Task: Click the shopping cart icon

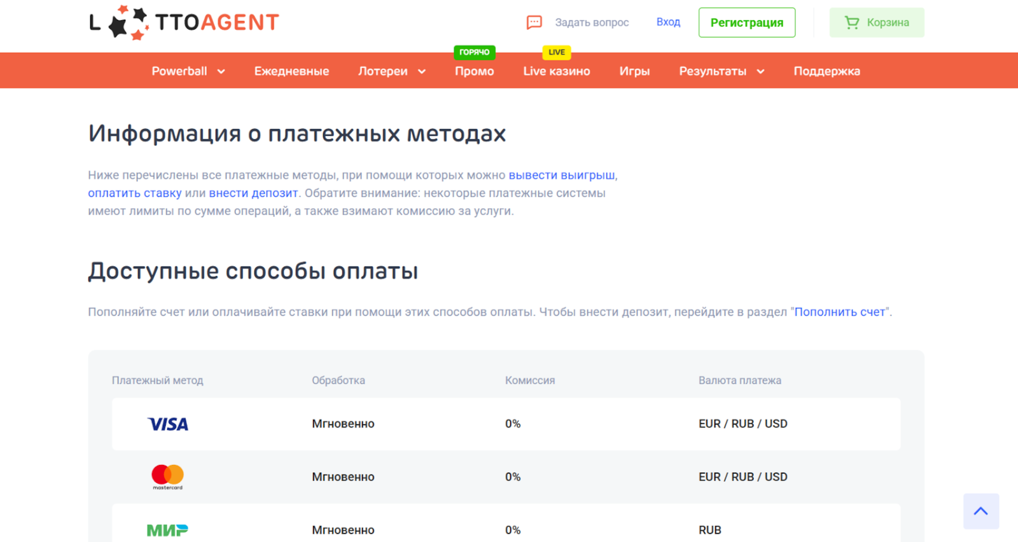Action: (x=851, y=23)
